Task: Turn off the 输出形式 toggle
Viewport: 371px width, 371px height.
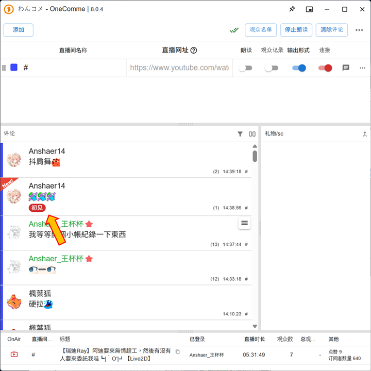Action: point(299,68)
